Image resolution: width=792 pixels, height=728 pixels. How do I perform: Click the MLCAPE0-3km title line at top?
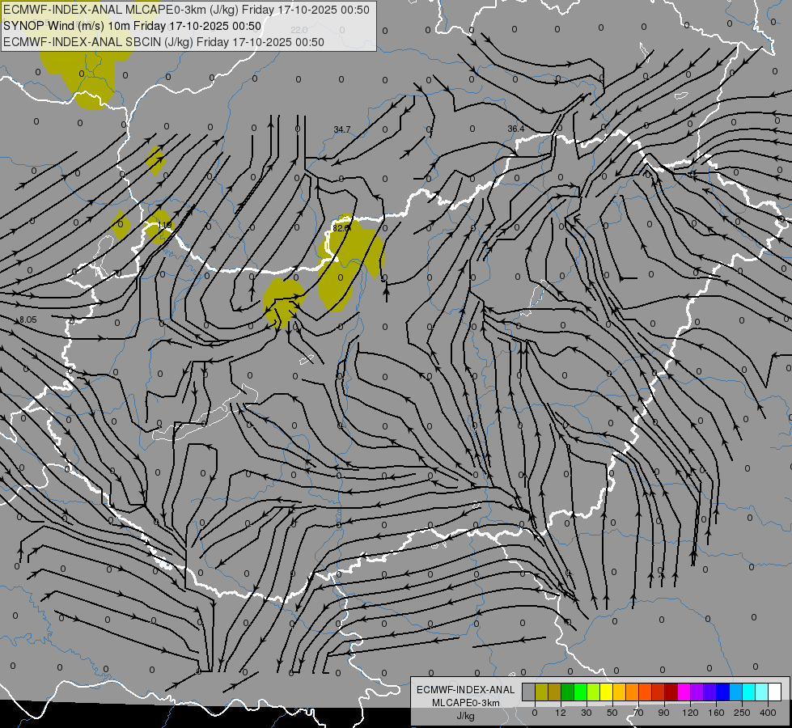coord(186,10)
